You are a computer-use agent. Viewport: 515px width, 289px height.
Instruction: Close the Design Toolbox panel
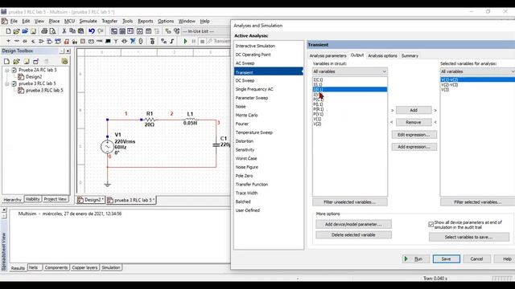pos(68,51)
